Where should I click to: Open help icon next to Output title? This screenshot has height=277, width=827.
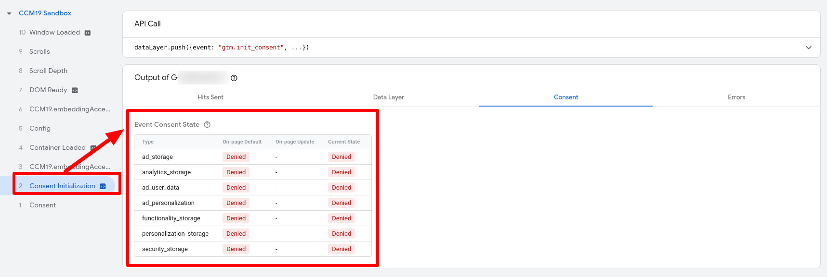coord(234,78)
